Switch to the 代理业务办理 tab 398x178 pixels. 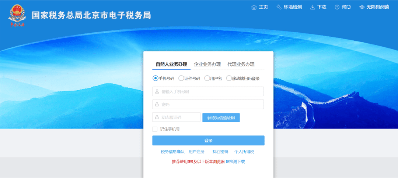point(241,64)
